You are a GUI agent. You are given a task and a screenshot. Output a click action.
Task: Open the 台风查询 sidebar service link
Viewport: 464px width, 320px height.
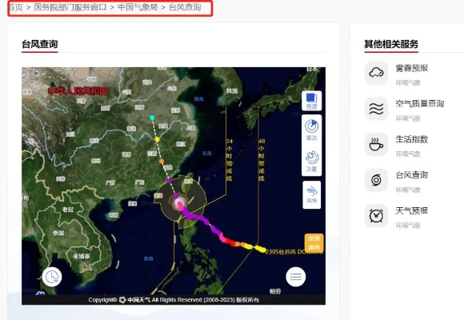pyautogui.click(x=412, y=175)
